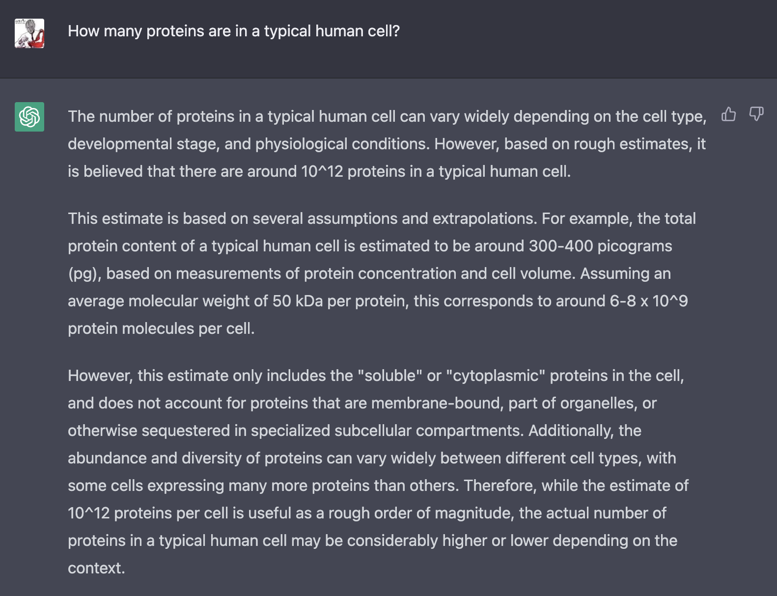
Task: Click the first response paragraph's opening line
Action: [387, 116]
